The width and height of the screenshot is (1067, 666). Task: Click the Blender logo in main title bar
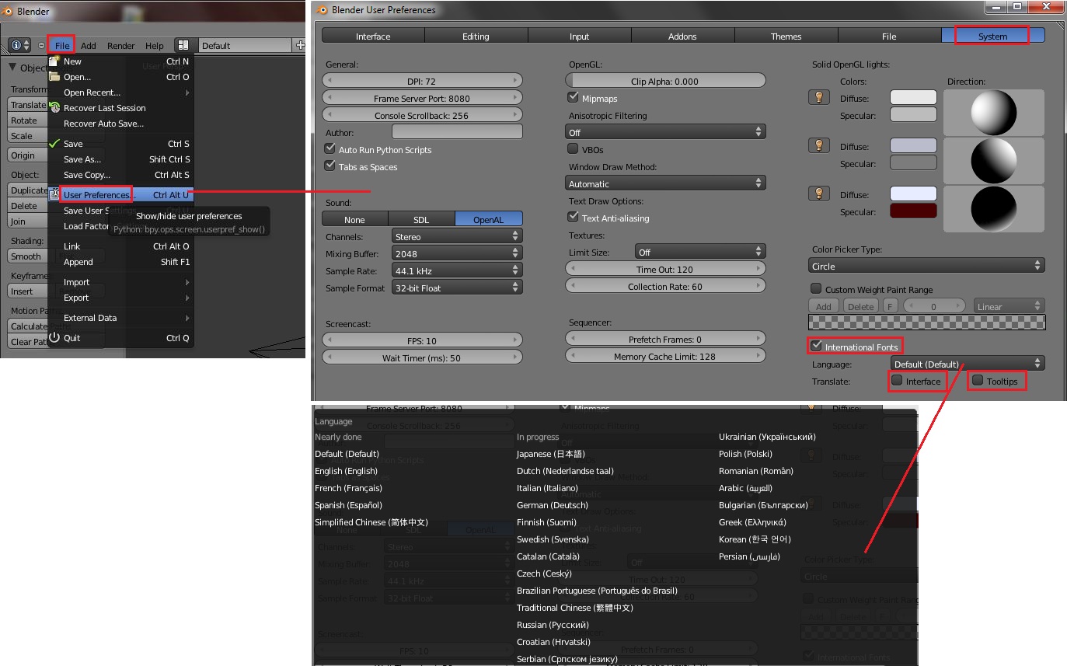(7, 11)
